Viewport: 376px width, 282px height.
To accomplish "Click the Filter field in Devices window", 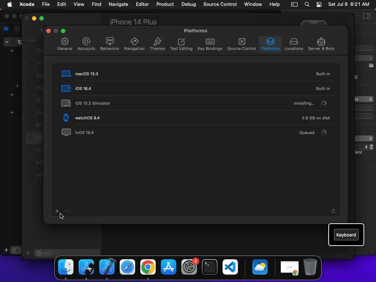I will pyautogui.click(x=68, y=253).
